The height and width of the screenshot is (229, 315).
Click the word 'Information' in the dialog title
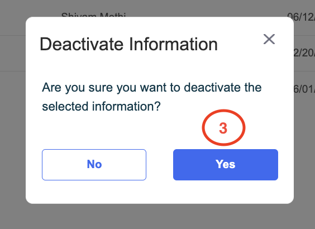[x=173, y=44]
